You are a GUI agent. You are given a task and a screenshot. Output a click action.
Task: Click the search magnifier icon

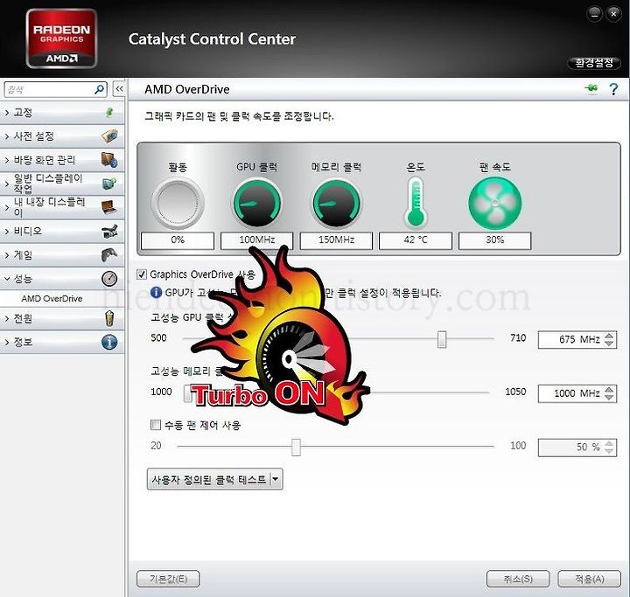pos(99,89)
